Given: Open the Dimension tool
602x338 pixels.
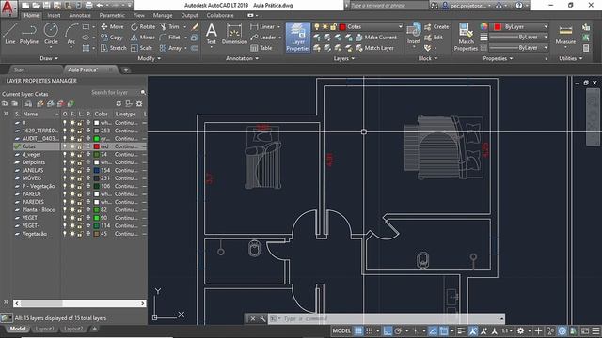Looking at the screenshot, I should click(x=234, y=34).
